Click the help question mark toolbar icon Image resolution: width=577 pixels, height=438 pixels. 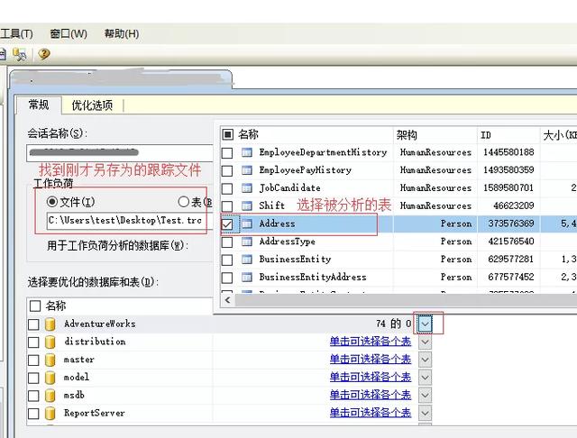(x=44, y=54)
